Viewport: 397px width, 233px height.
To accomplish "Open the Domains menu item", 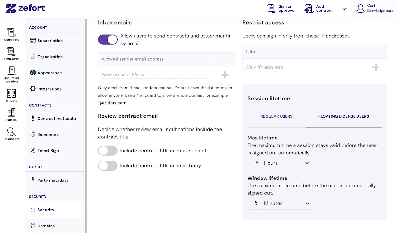I will click(x=55, y=226).
